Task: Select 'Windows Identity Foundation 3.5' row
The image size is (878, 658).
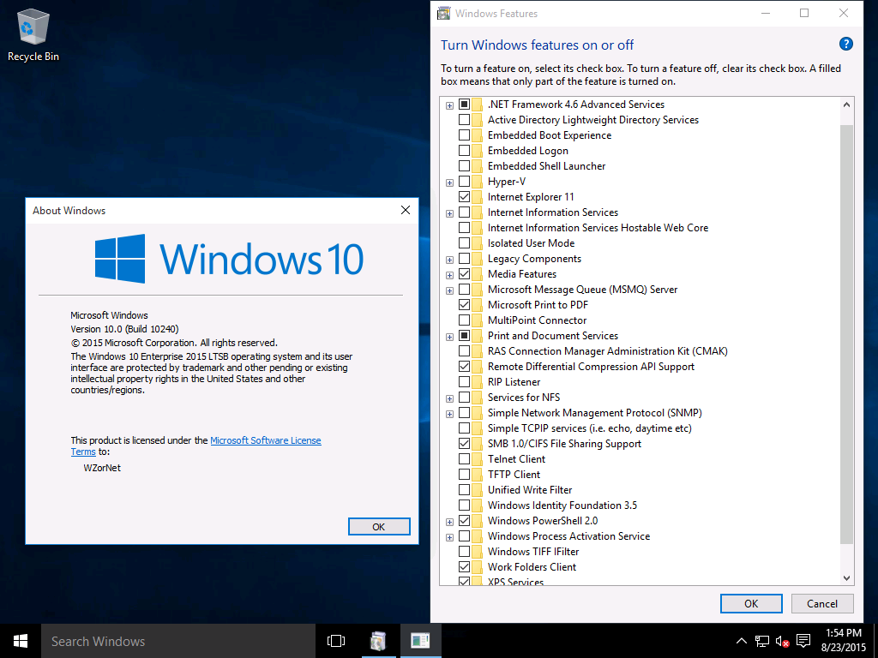Action: click(x=562, y=505)
